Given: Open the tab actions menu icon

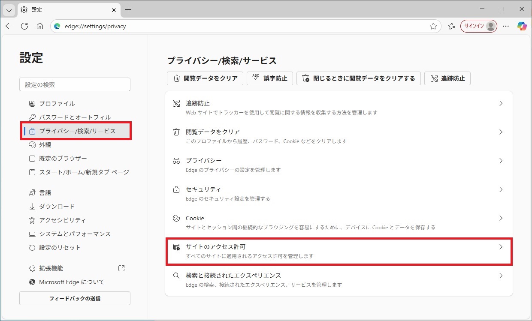Looking at the screenshot, I should point(9,9).
